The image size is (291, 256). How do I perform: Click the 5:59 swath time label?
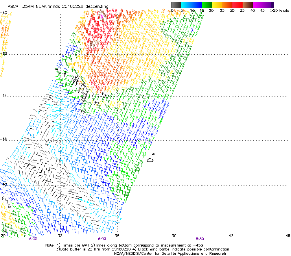click(x=200, y=239)
